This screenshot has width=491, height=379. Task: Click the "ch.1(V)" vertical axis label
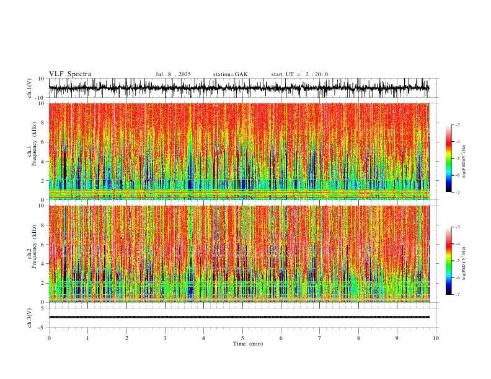coord(30,88)
